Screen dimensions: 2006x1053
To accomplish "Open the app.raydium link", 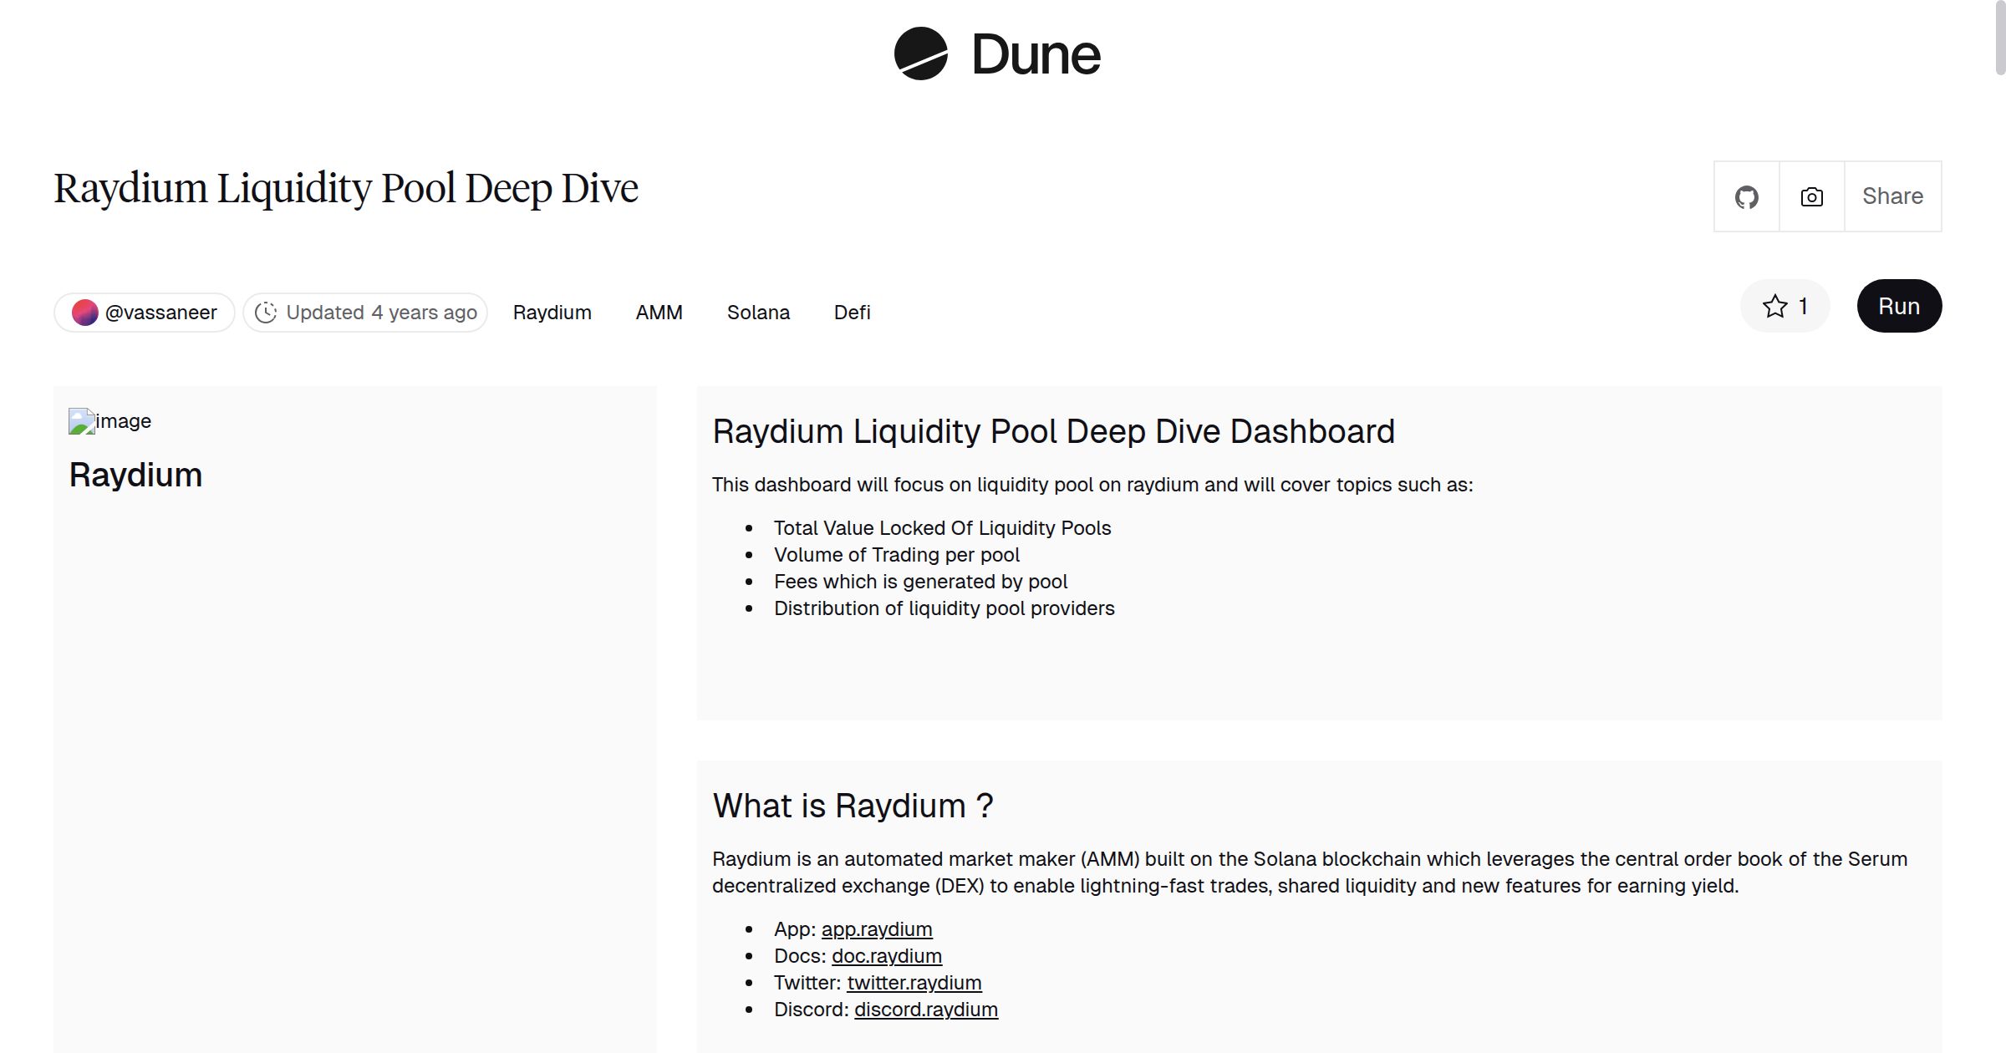I will click(x=877, y=928).
